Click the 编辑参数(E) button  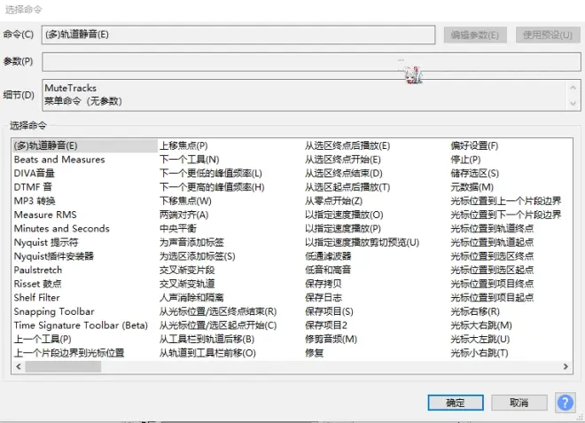pos(475,35)
